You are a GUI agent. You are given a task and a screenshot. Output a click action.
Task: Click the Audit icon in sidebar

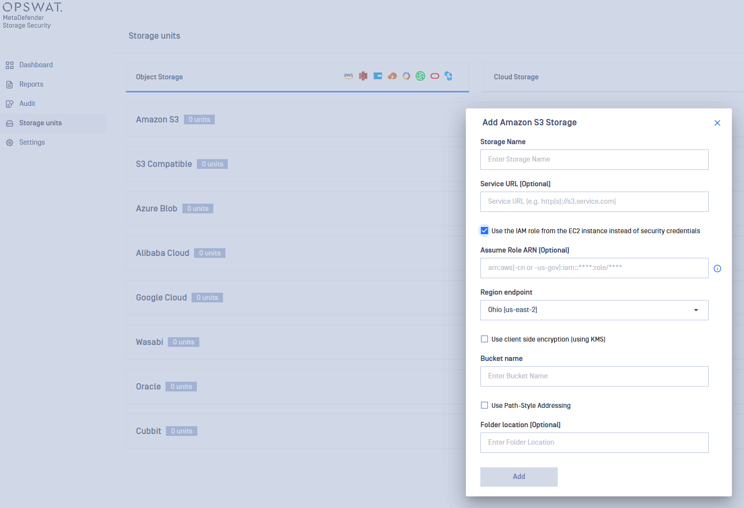coord(10,104)
